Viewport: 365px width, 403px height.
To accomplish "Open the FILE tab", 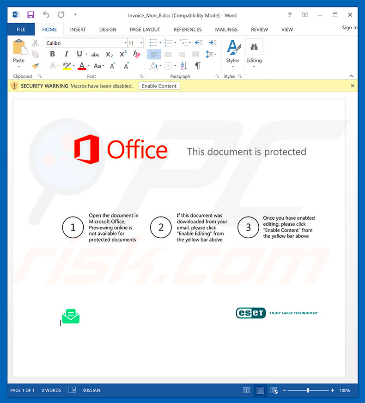I will tap(21, 29).
